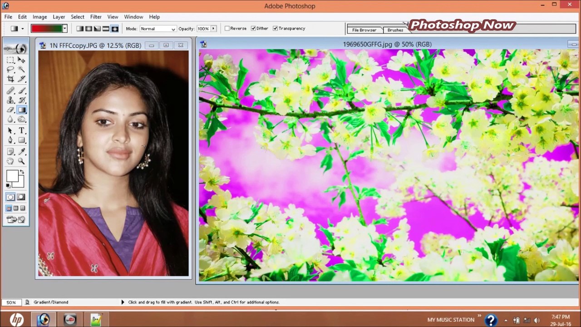Click the foreground color swatch

pos(12,176)
